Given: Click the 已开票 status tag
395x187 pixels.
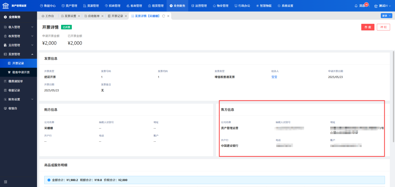Looking at the screenshot, I should 66,27.
